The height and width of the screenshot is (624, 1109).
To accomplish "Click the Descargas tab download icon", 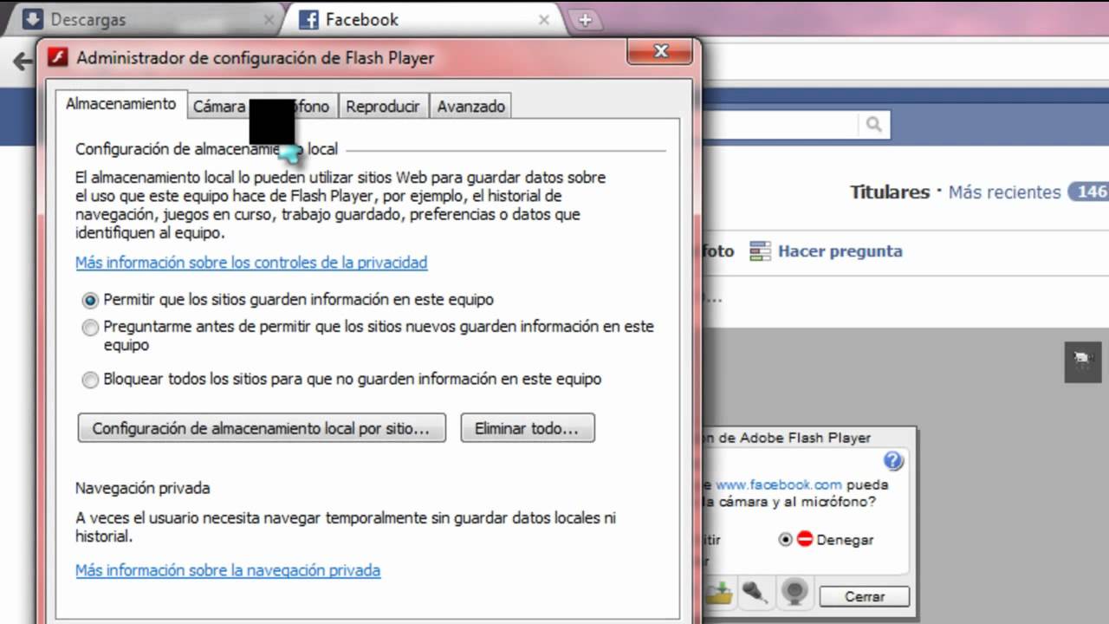I will (x=32, y=18).
